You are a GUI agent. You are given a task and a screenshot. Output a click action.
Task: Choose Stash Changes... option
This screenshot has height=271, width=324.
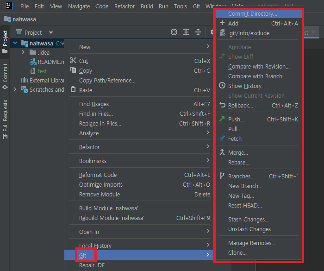(258, 219)
